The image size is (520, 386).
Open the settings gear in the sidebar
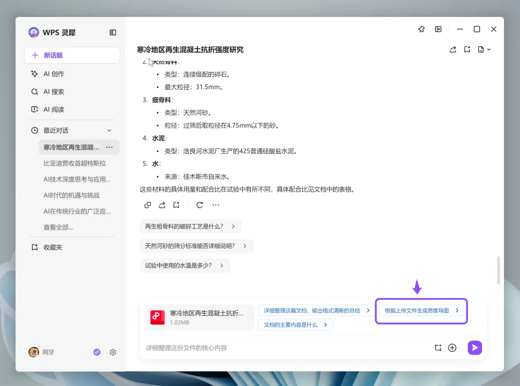pyautogui.click(x=113, y=352)
